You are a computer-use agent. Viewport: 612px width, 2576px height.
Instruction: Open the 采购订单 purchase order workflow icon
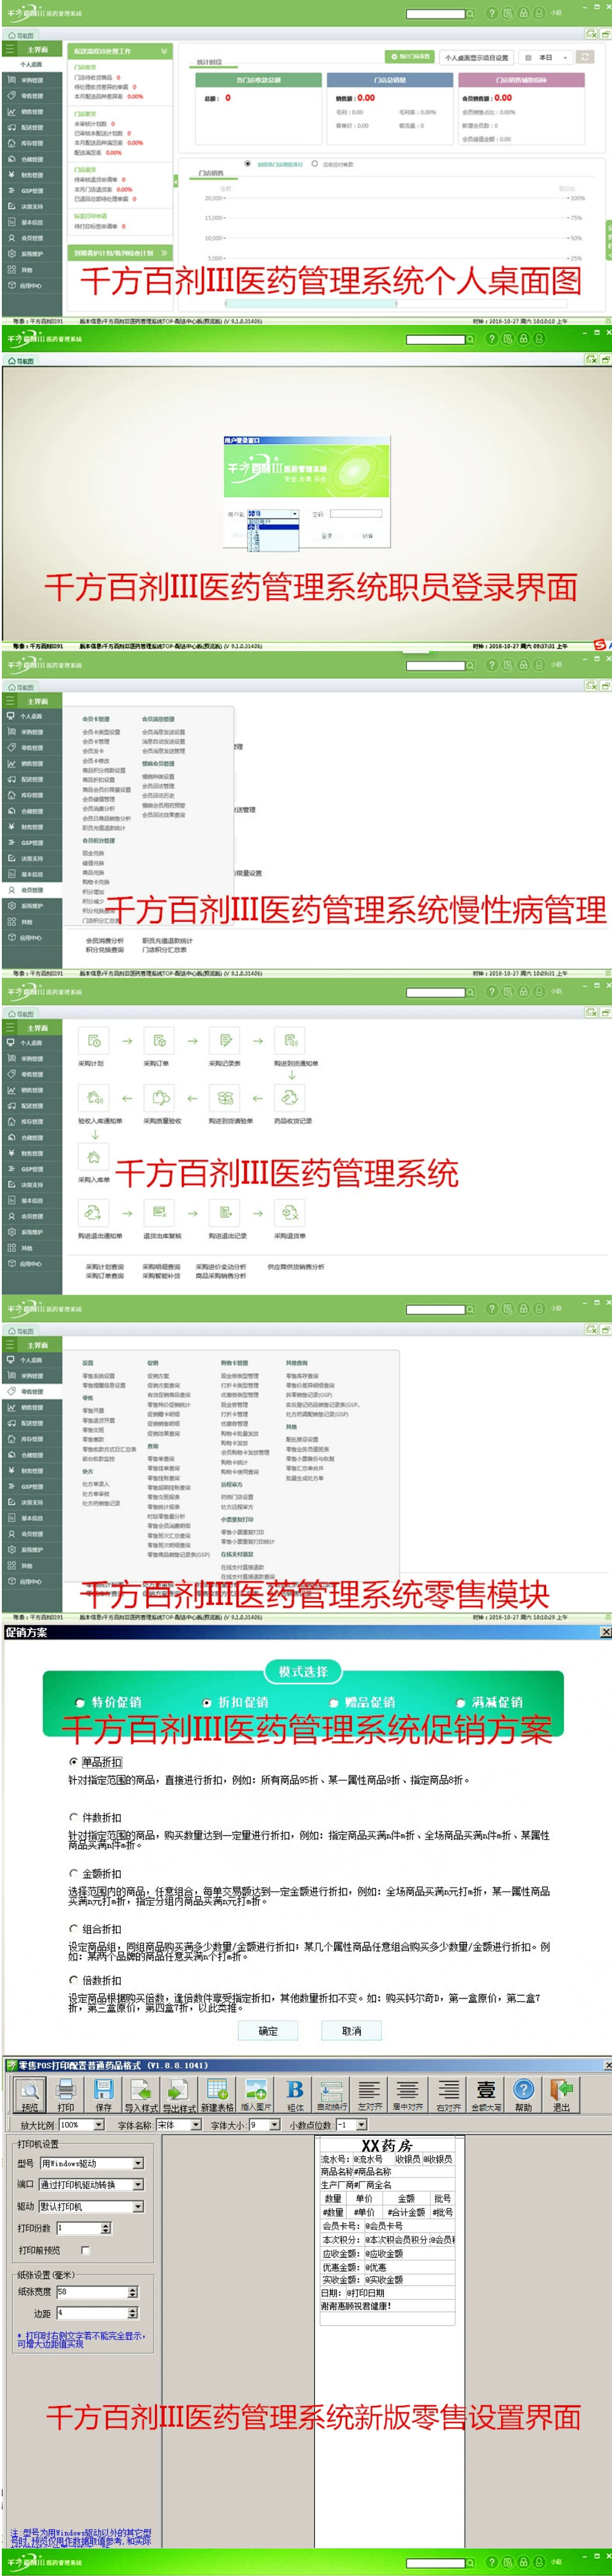[159, 1041]
